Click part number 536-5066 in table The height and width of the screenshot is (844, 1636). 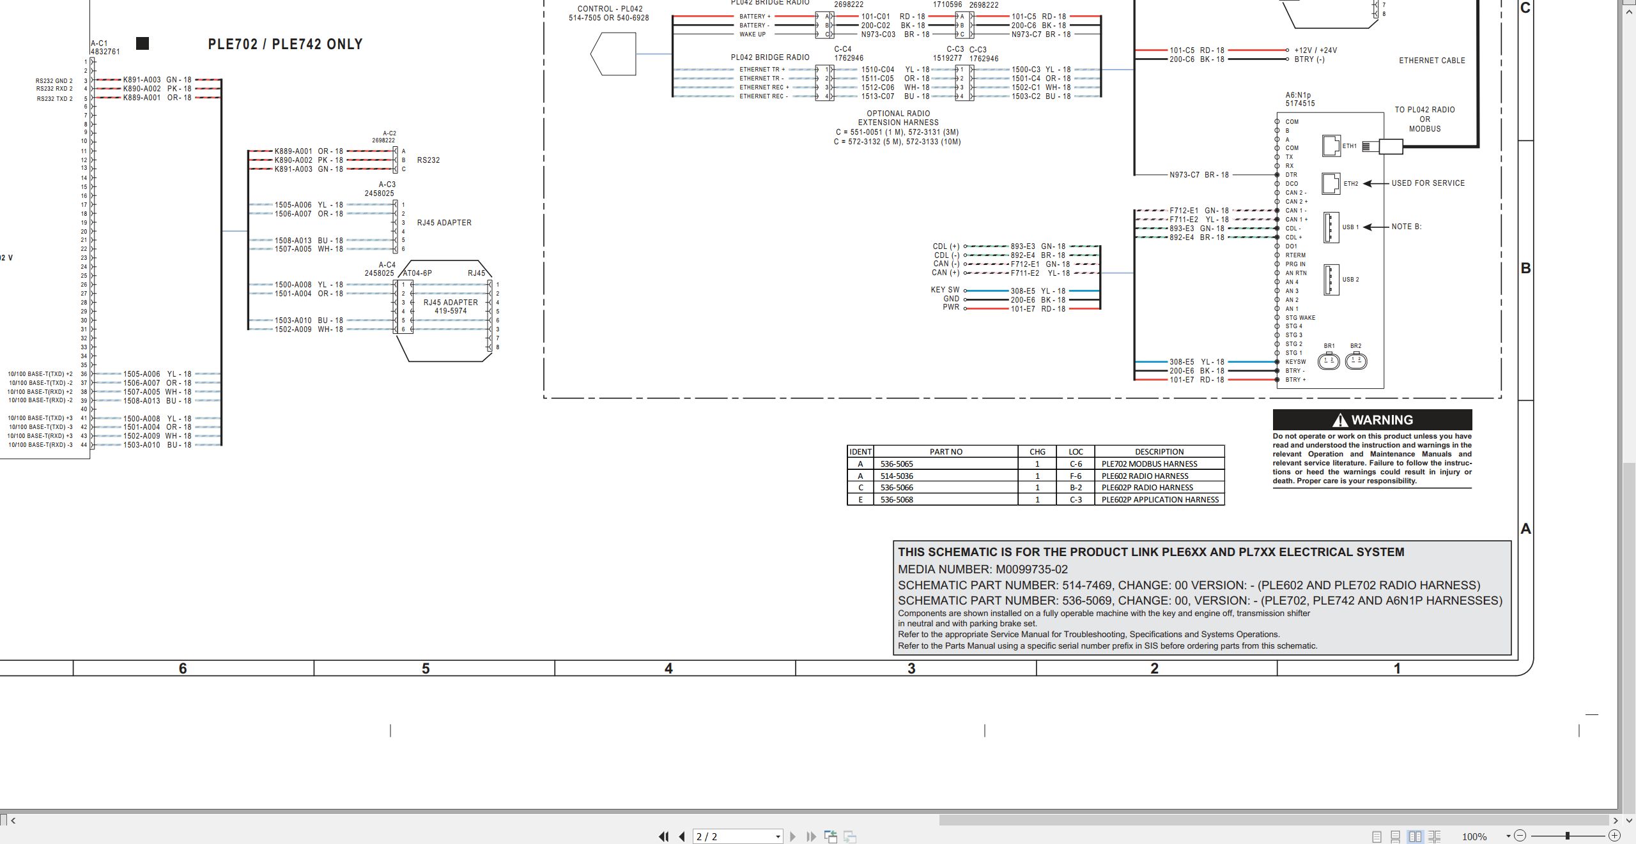(897, 488)
